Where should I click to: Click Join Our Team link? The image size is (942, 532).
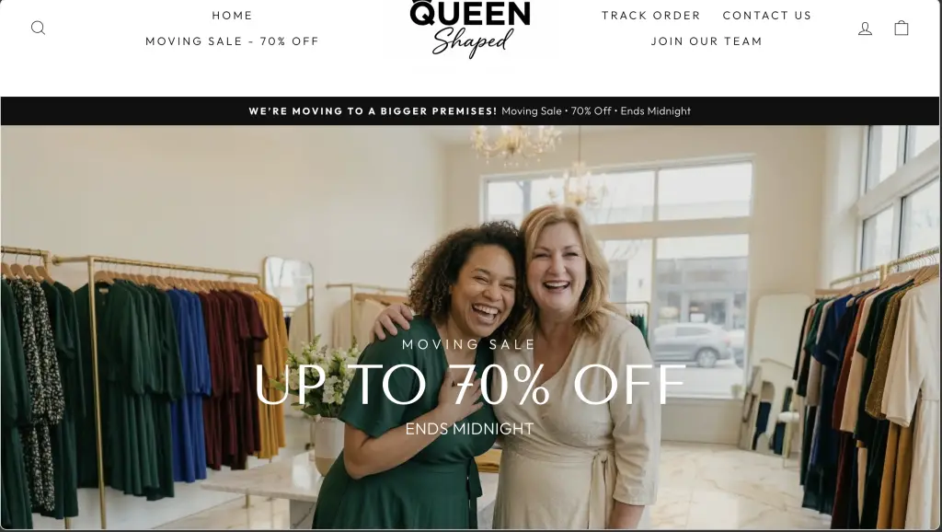706,41
